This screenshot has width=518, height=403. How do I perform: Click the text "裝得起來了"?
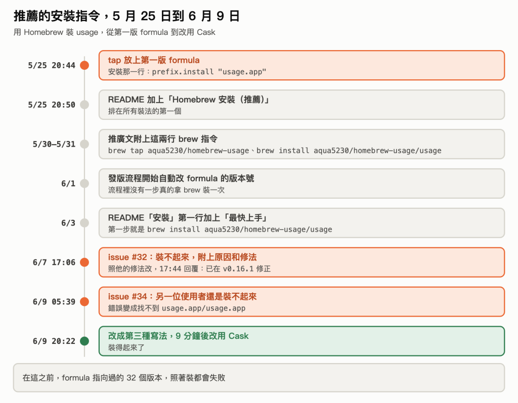point(126,347)
